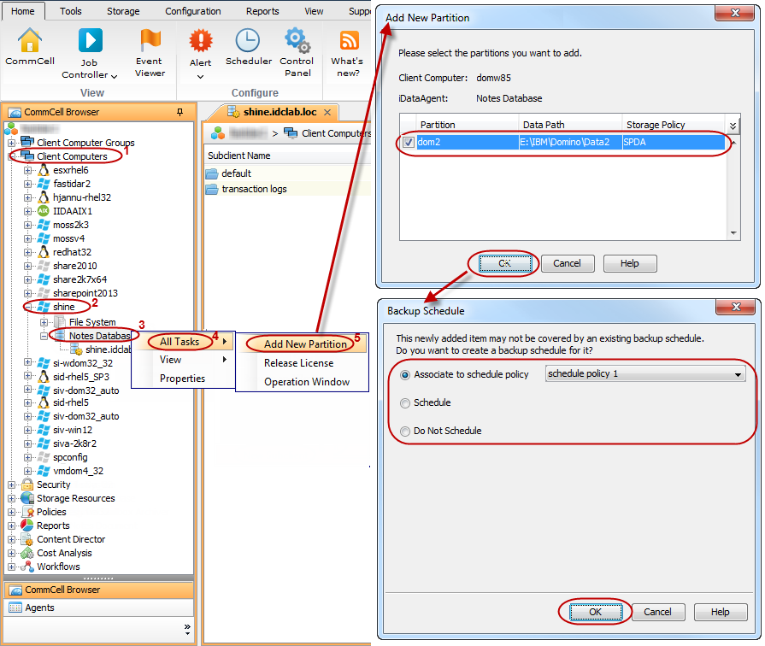The width and height of the screenshot is (765, 646).
Task: Select the fastidar2 Windows client icon
Action: pyautogui.click(x=44, y=184)
